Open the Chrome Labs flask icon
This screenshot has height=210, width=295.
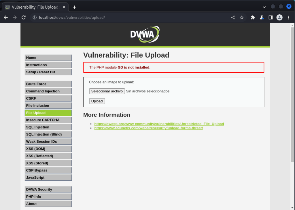pos(262,18)
